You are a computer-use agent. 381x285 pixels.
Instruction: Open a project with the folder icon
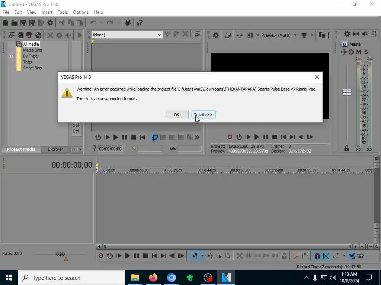tap(15, 23)
